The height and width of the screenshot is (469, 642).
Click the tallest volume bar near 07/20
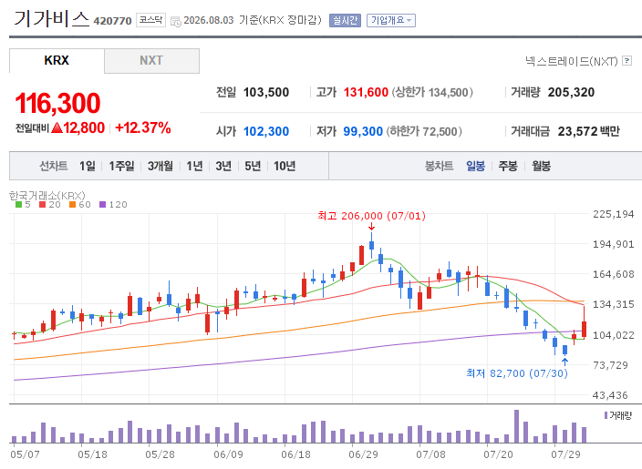516,426
